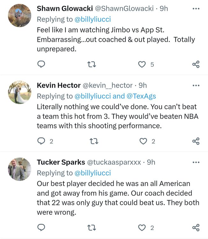This screenshot has width=208, height=239.
Task: View Tucker Sparks' profile avatar
Action: pos(19,169)
